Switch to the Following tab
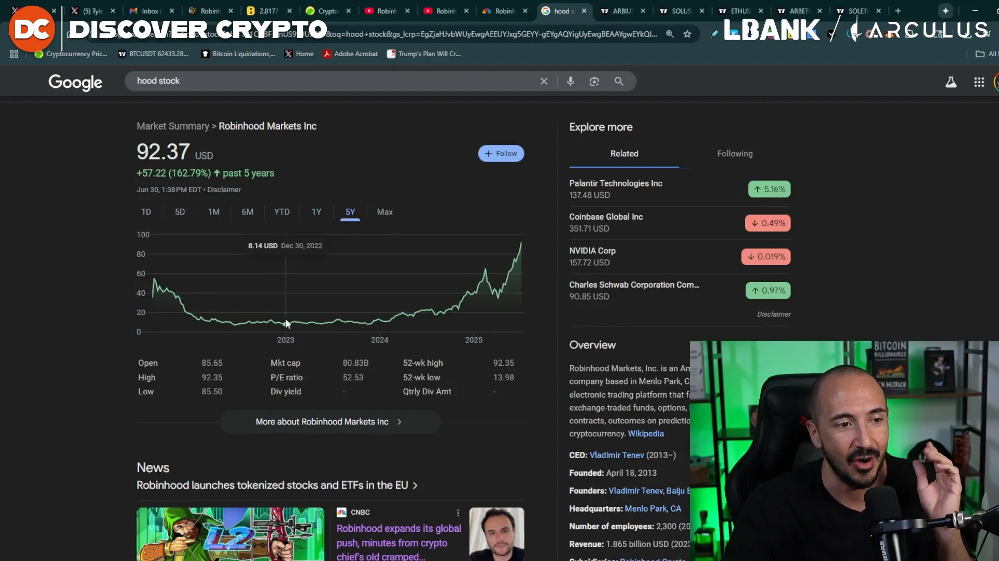 pyautogui.click(x=735, y=154)
